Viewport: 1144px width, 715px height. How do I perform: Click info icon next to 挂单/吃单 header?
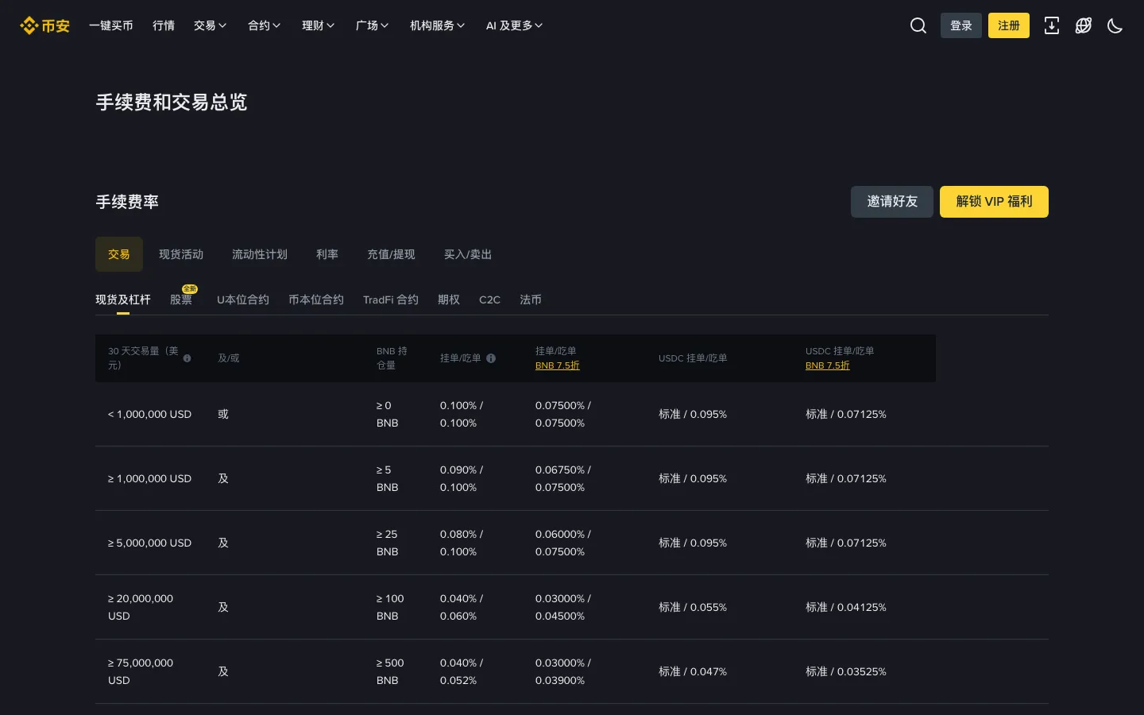point(491,358)
